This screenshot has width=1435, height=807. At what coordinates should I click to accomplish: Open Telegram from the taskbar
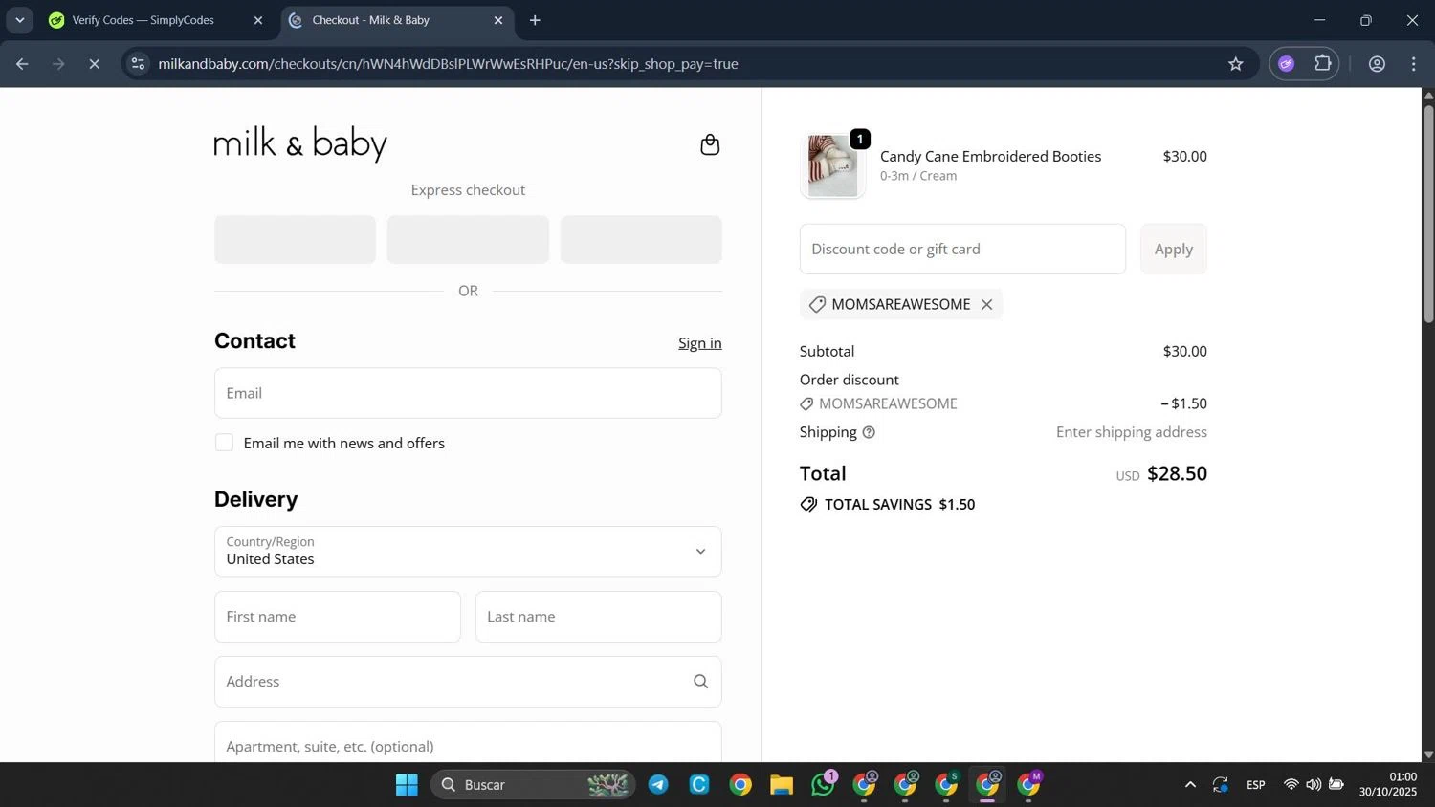click(658, 785)
